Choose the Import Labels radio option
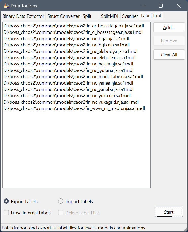 61,201
